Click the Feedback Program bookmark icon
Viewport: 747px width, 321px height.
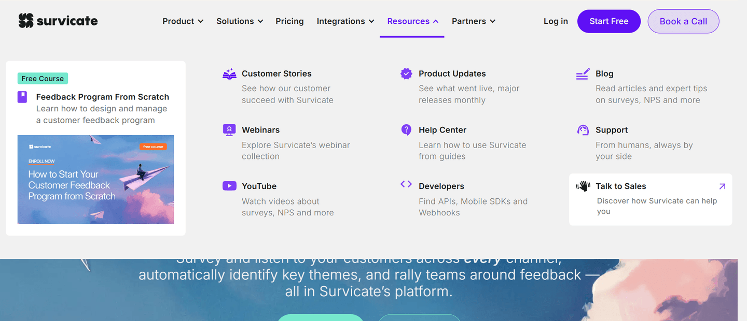coord(22,97)
